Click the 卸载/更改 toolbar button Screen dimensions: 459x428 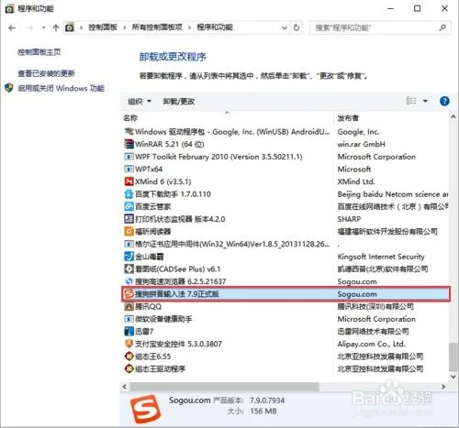tap(179, 101)
